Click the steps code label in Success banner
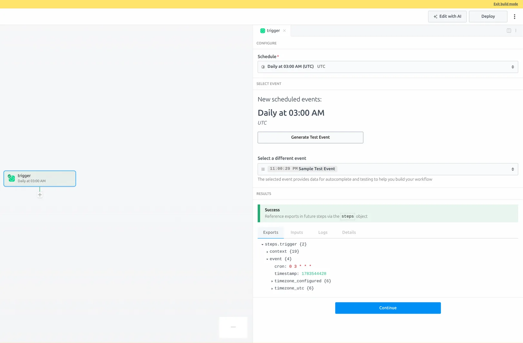523x343 pixels. [x=347, y=216]
